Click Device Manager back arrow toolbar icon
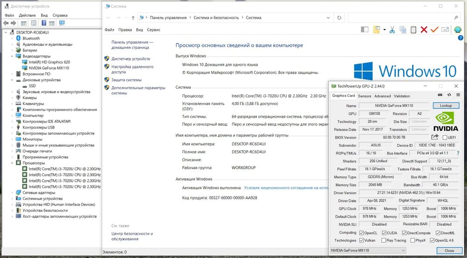The height and width of the screenshot is (258, 467). point(6,23)
